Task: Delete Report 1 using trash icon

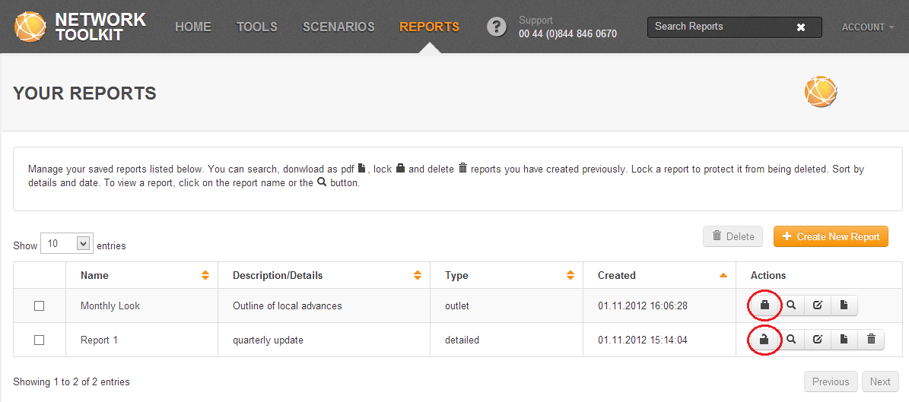Action: 871,340
